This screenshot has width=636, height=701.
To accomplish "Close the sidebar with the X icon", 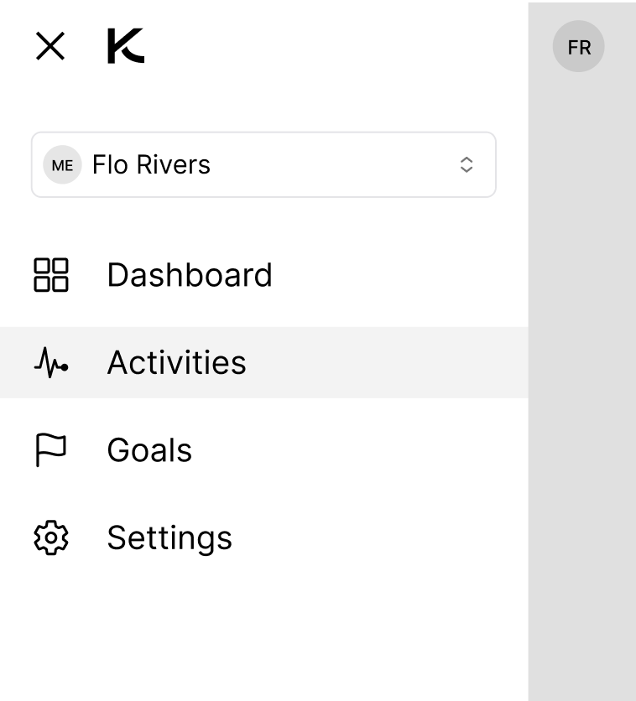I will (50, 46).
